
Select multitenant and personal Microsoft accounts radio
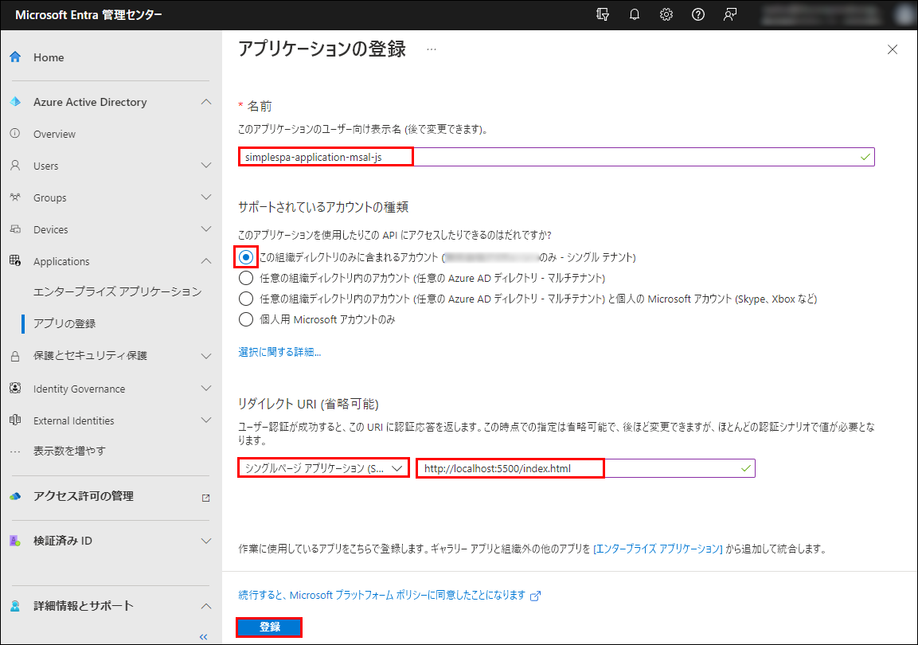pyautogui.click(x=246, y=299)
